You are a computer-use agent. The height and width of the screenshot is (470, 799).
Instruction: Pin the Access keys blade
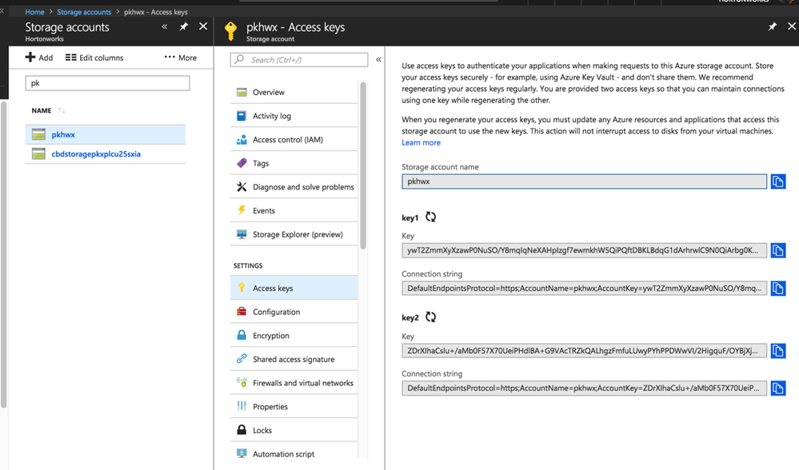tap(772, 26)
